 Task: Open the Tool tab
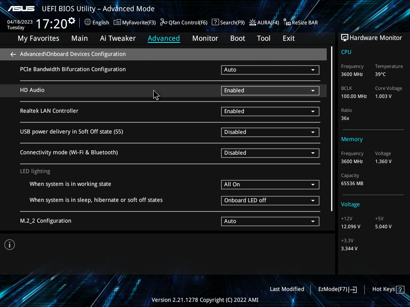point(263,38)
